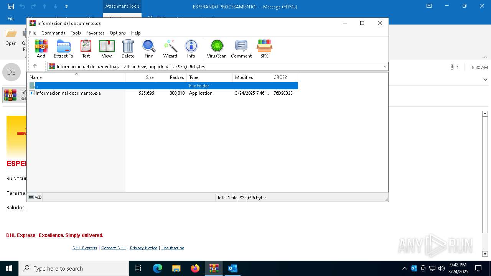Click the disk drive icon in status bar
The image size is (491, 276).
tap(31, 197)
